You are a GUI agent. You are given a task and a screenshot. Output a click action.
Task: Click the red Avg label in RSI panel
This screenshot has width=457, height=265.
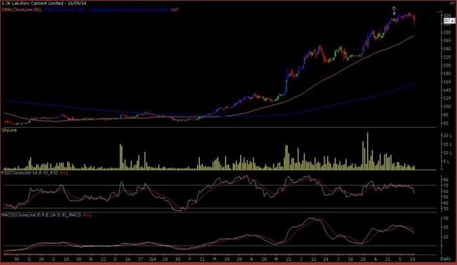click(x=64, y=172)
